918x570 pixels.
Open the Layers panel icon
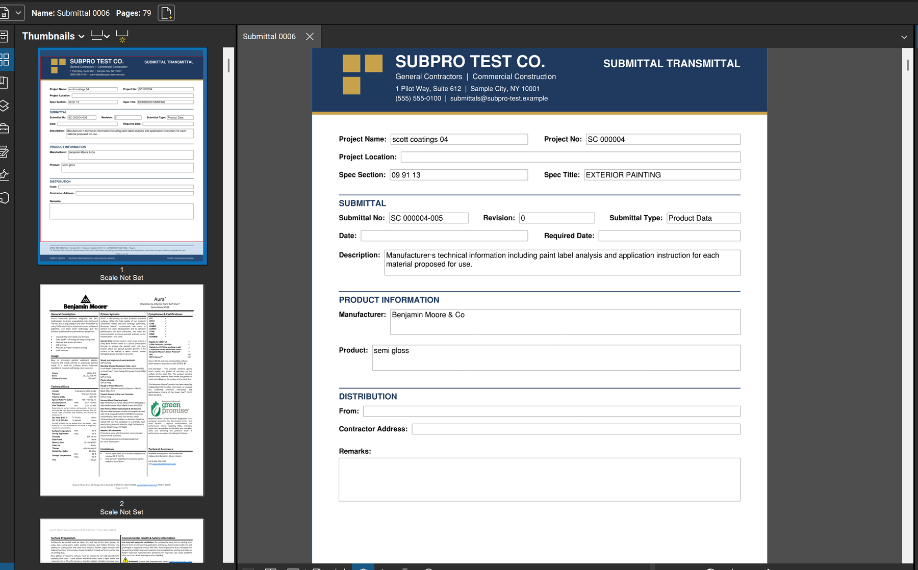[x=4, y=106]
